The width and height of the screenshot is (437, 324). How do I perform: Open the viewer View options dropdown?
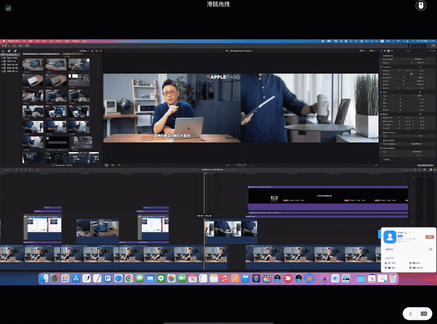coord(372,51)
